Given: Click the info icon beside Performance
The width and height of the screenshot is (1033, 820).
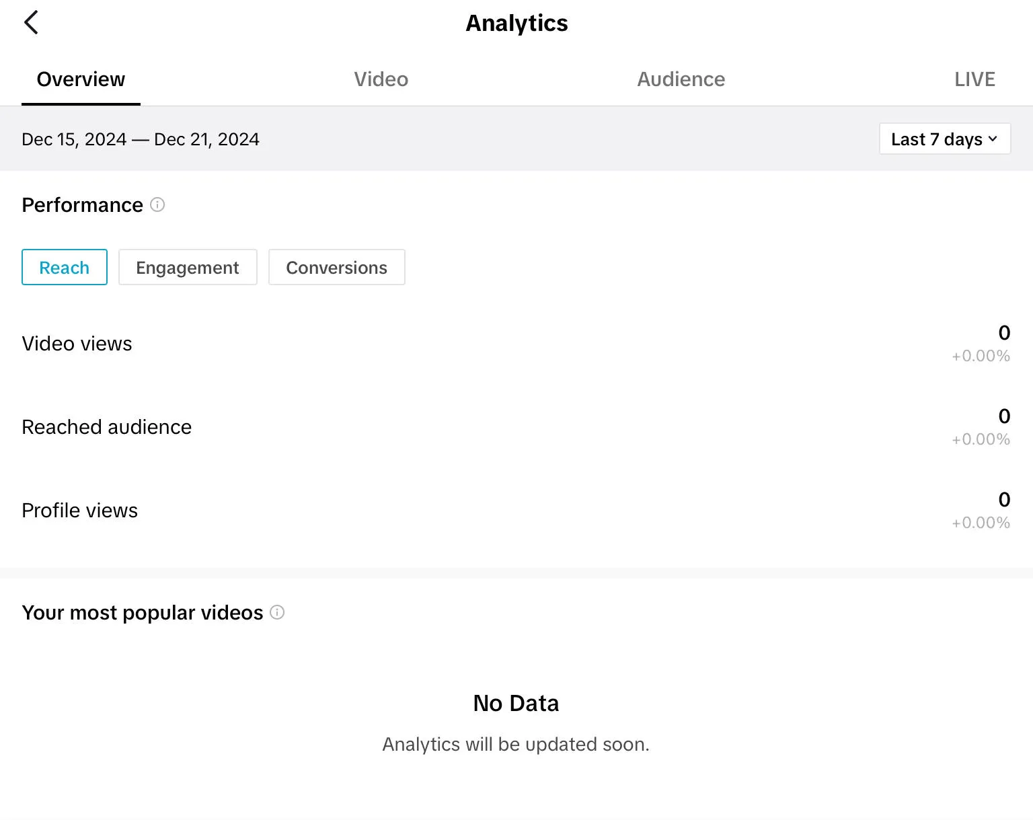Looking at the screenshot, I should 157,204.
